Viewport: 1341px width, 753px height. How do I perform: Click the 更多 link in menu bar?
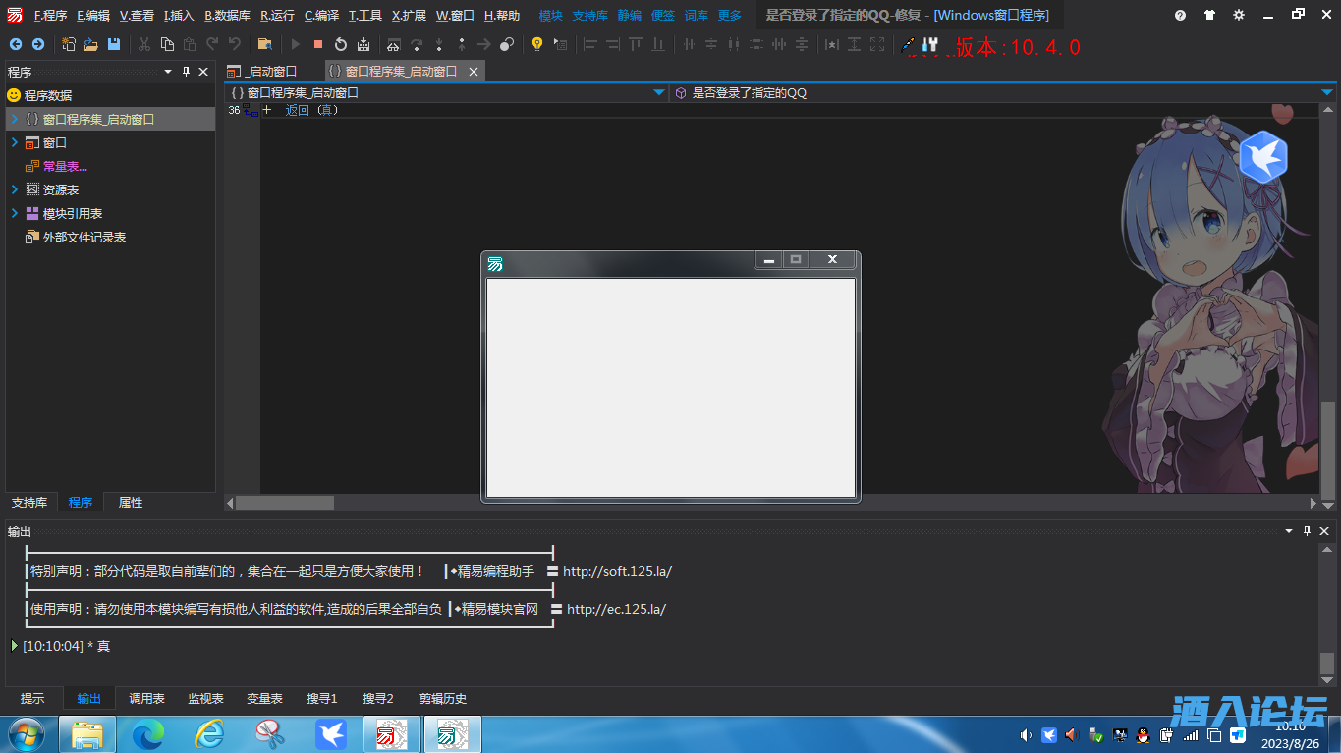(730, 15)
